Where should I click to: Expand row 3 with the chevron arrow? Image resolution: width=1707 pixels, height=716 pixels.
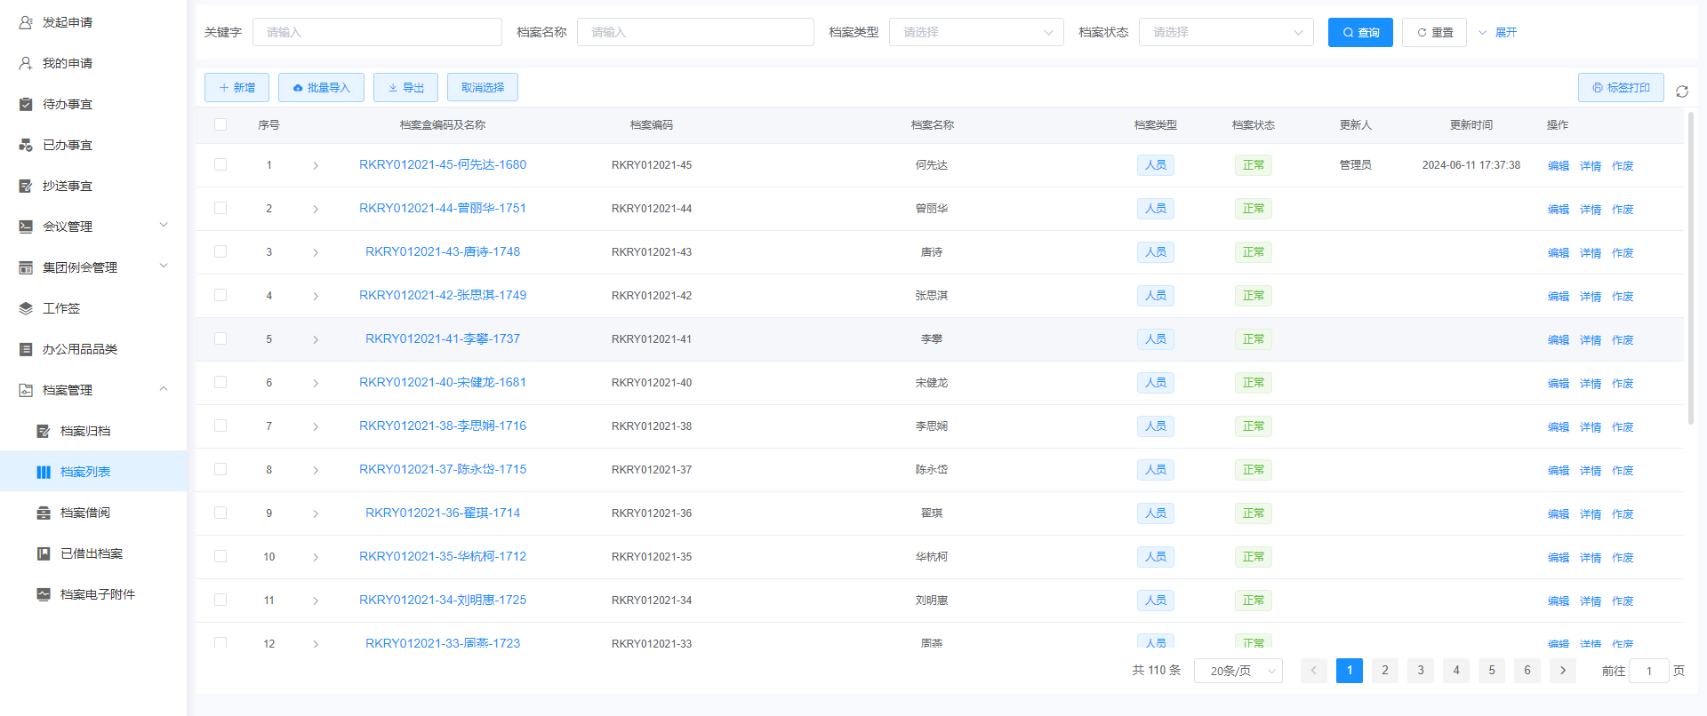(x=316, y=252)
